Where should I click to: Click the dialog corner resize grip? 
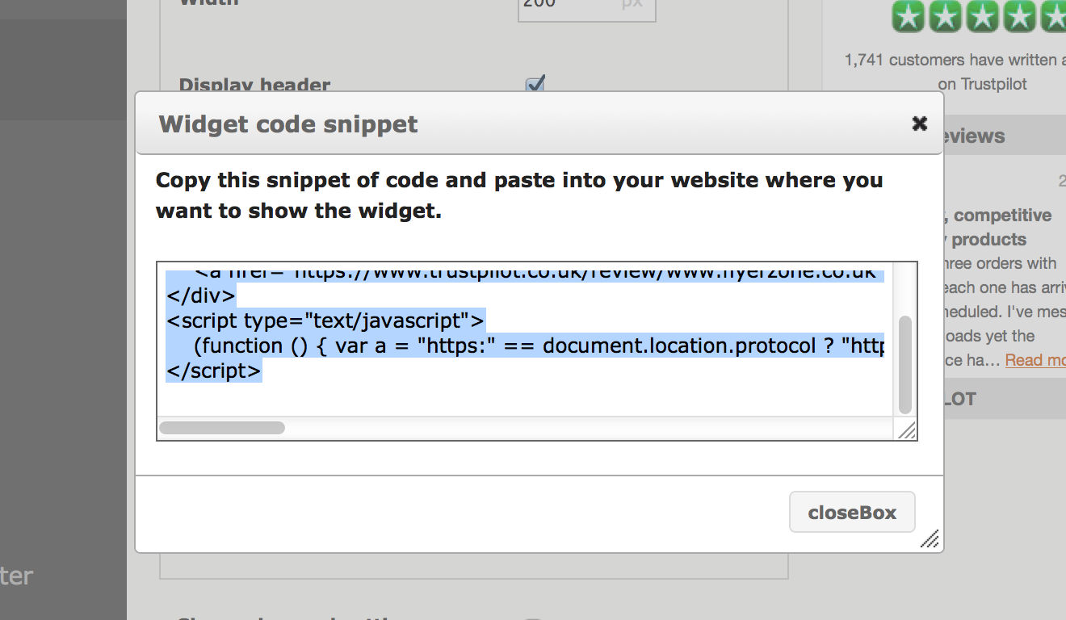(930, 539)
